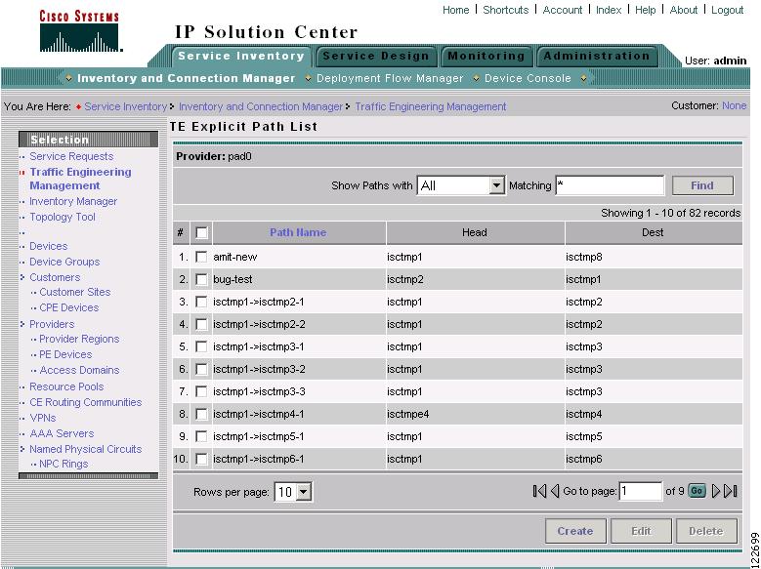761x569 pixels.
Task: Select row isctmp1->isctmp3-1 checkbox
Action: click(x=201, y=346)
